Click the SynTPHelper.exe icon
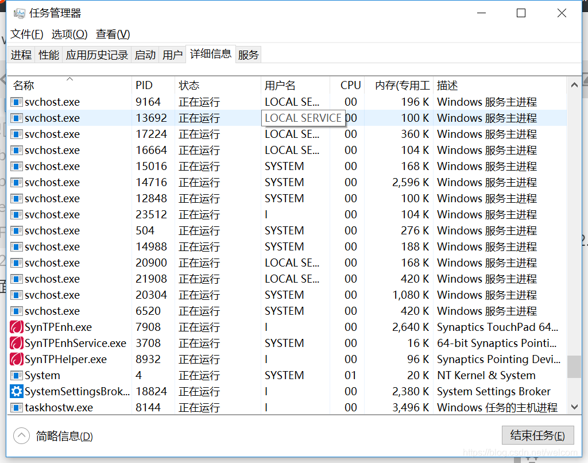The width and height of the screenshot is (588, 463). point(17,360)
